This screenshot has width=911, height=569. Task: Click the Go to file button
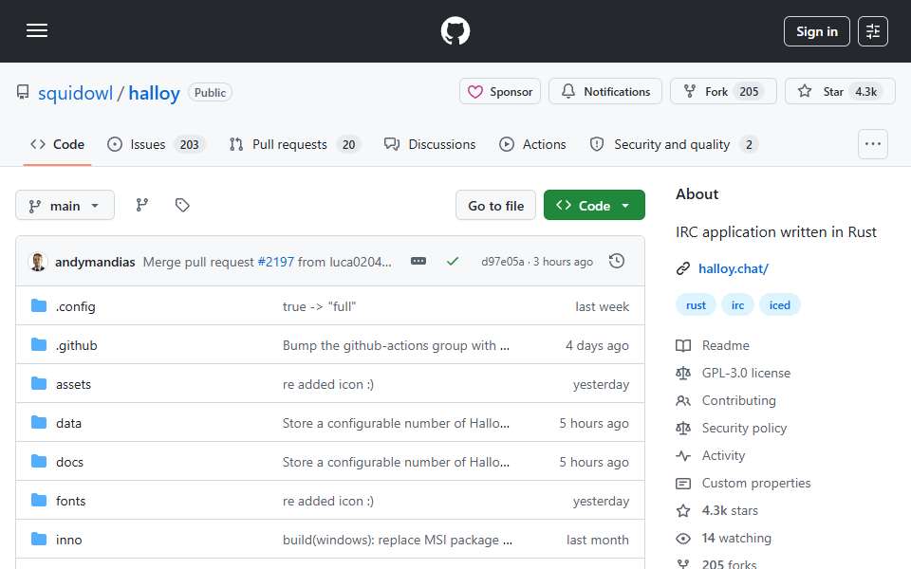(x=495, y=206)
